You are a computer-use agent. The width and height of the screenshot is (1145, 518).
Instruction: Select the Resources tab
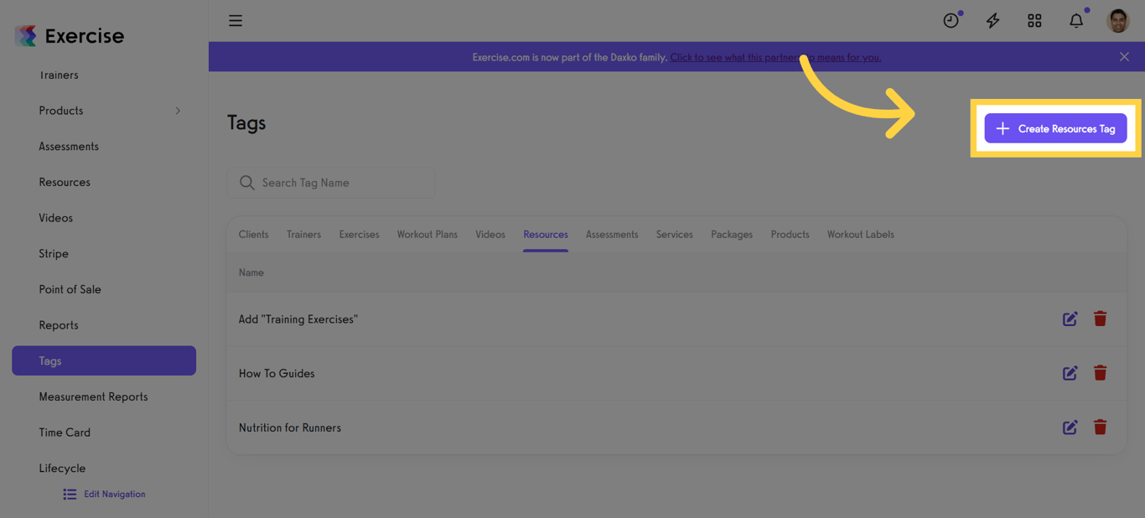tap(546, 235)
